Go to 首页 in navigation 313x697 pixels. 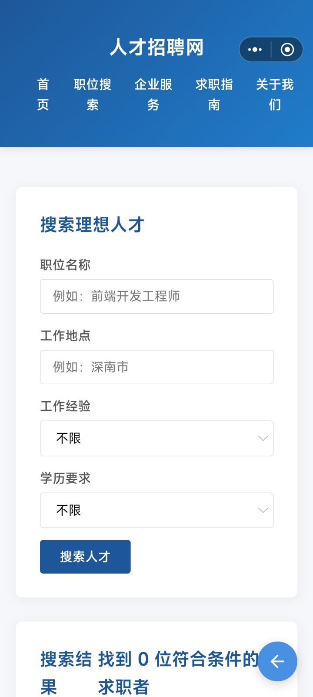click(43, 94)
